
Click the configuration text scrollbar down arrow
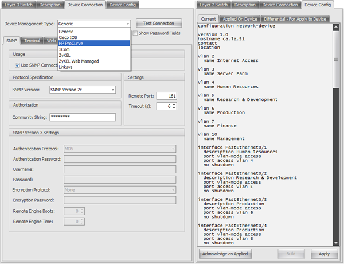(335, 243)
